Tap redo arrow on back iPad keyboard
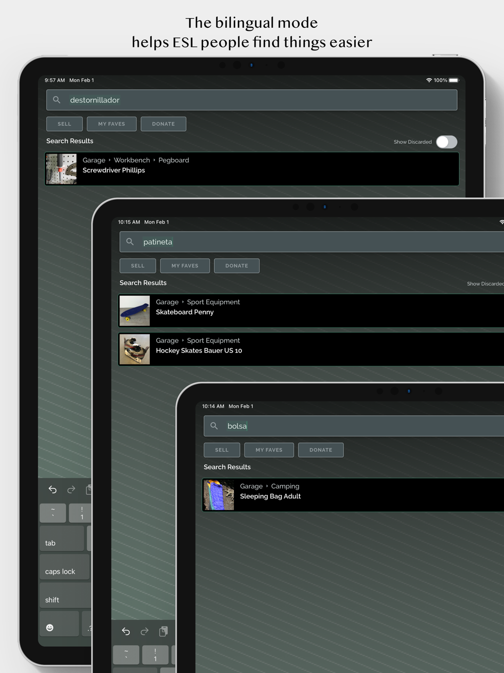 [71, 489]
